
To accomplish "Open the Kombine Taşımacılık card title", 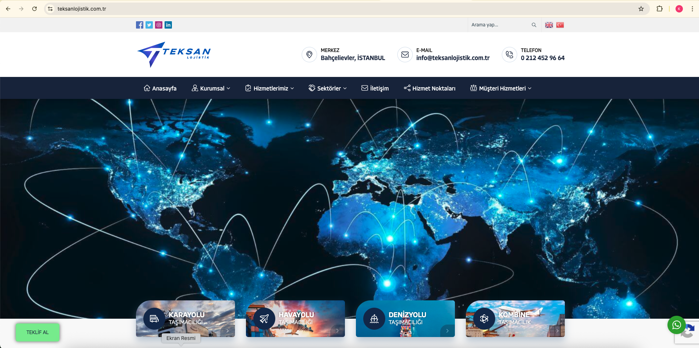I will pyautogui.click(x=515, y=318).
